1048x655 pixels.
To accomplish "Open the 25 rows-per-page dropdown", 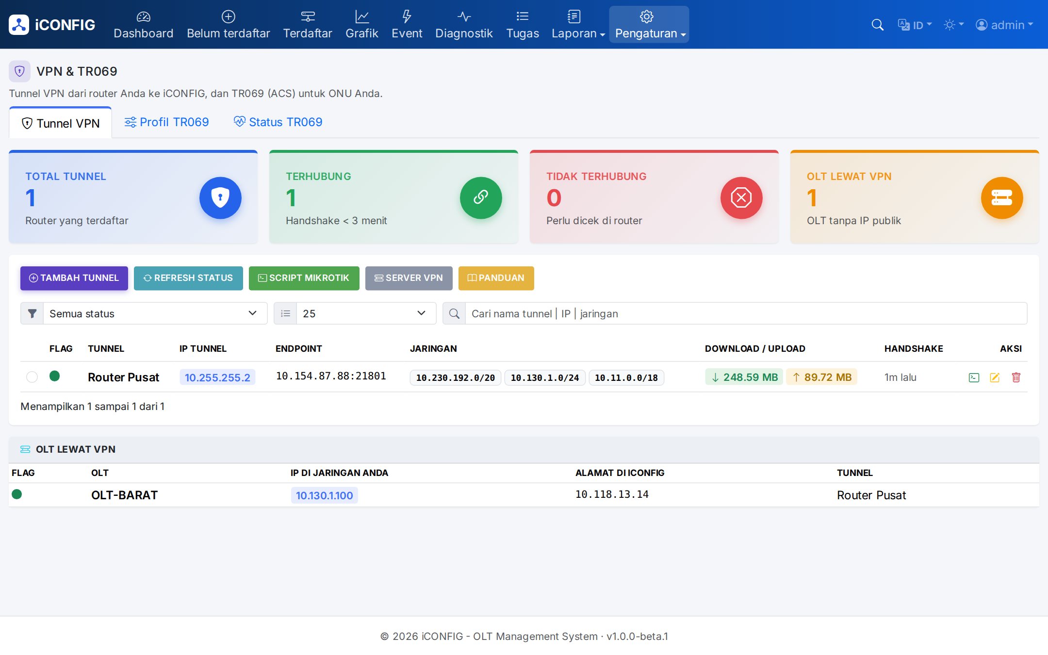I will pyautogui.click(x=366, y=313).
